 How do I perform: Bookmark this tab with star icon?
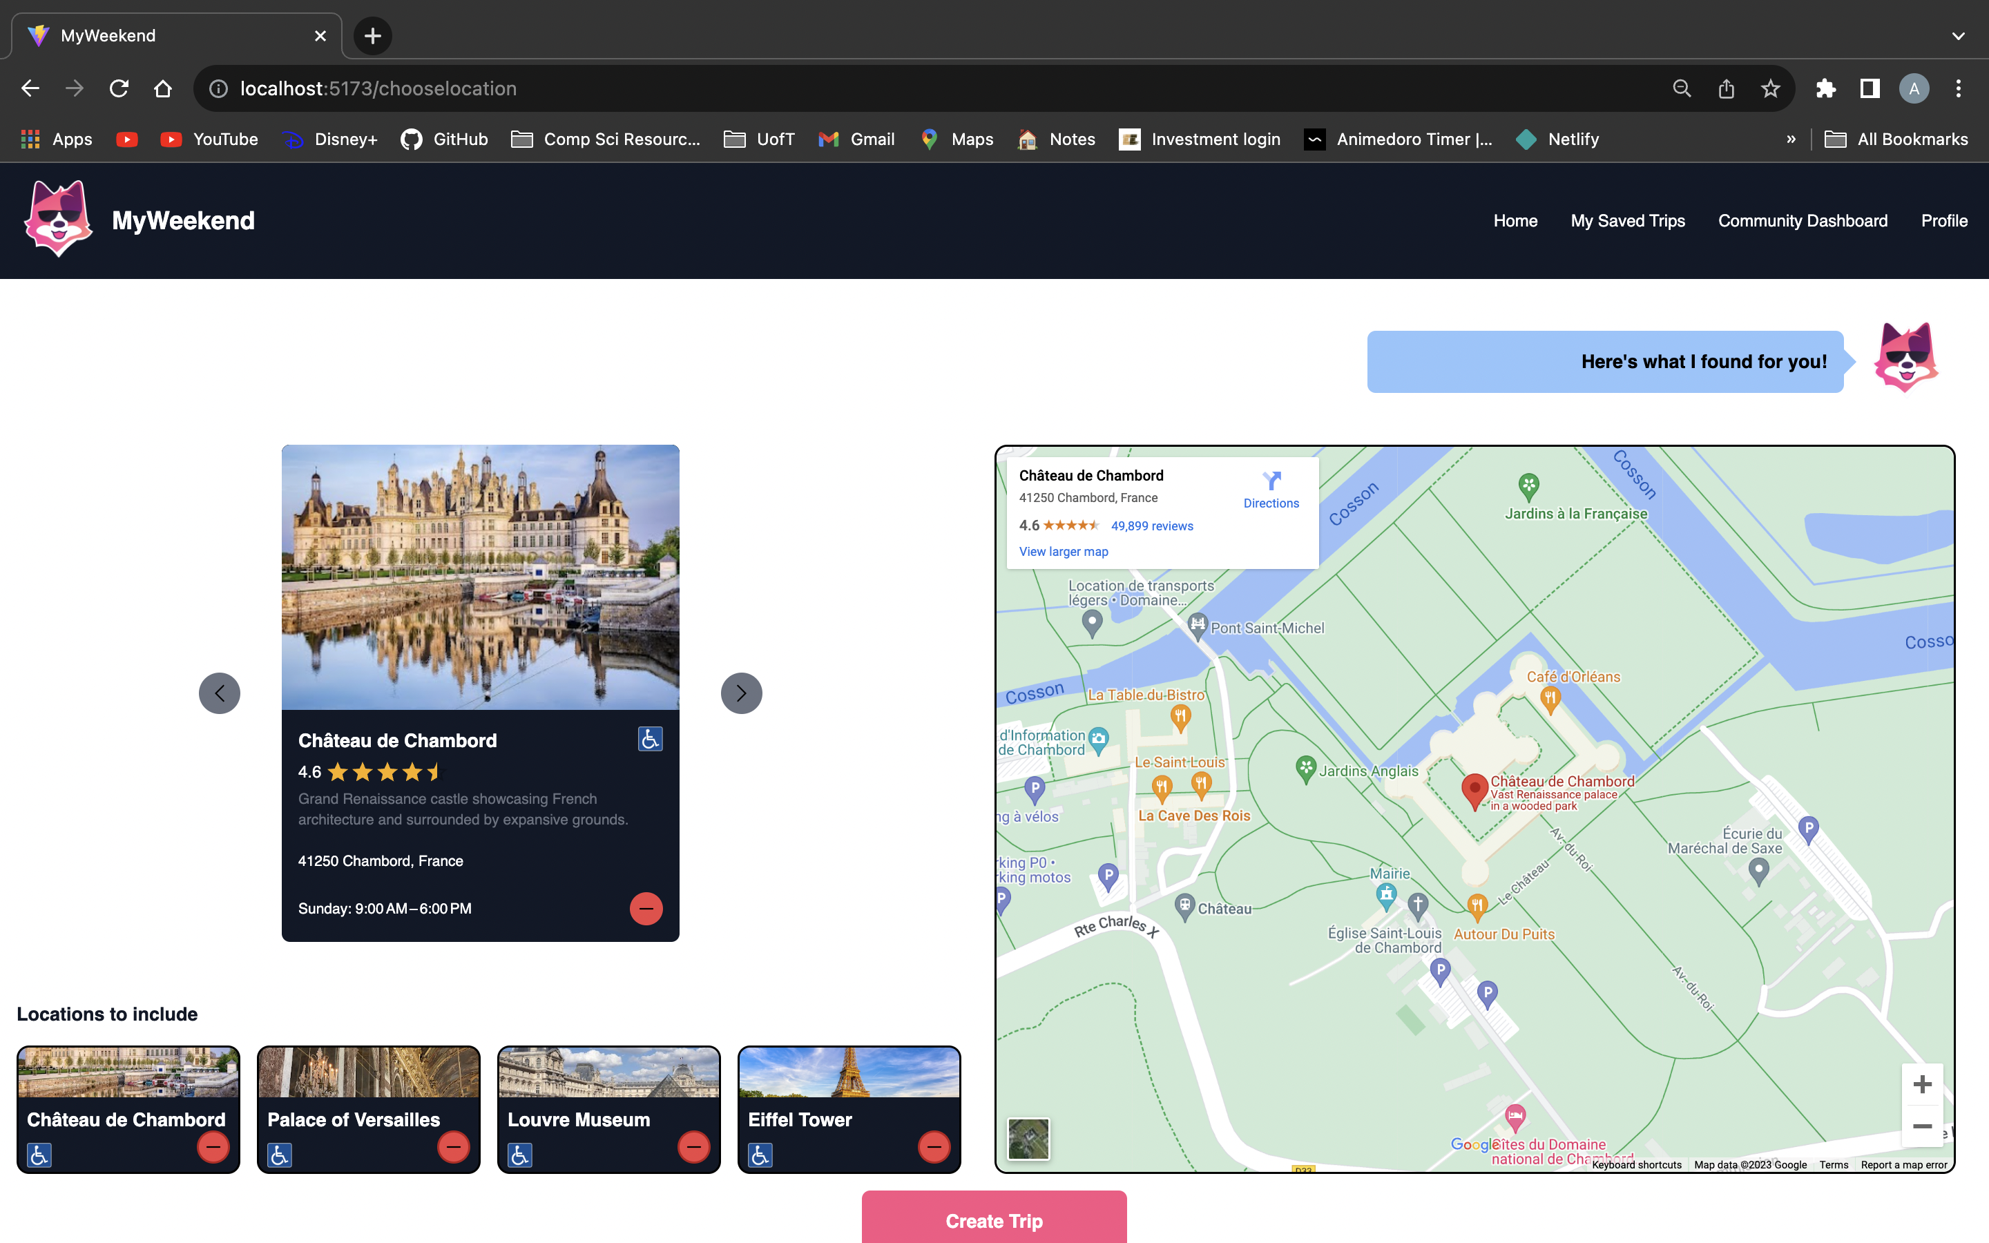point(1770,89)
